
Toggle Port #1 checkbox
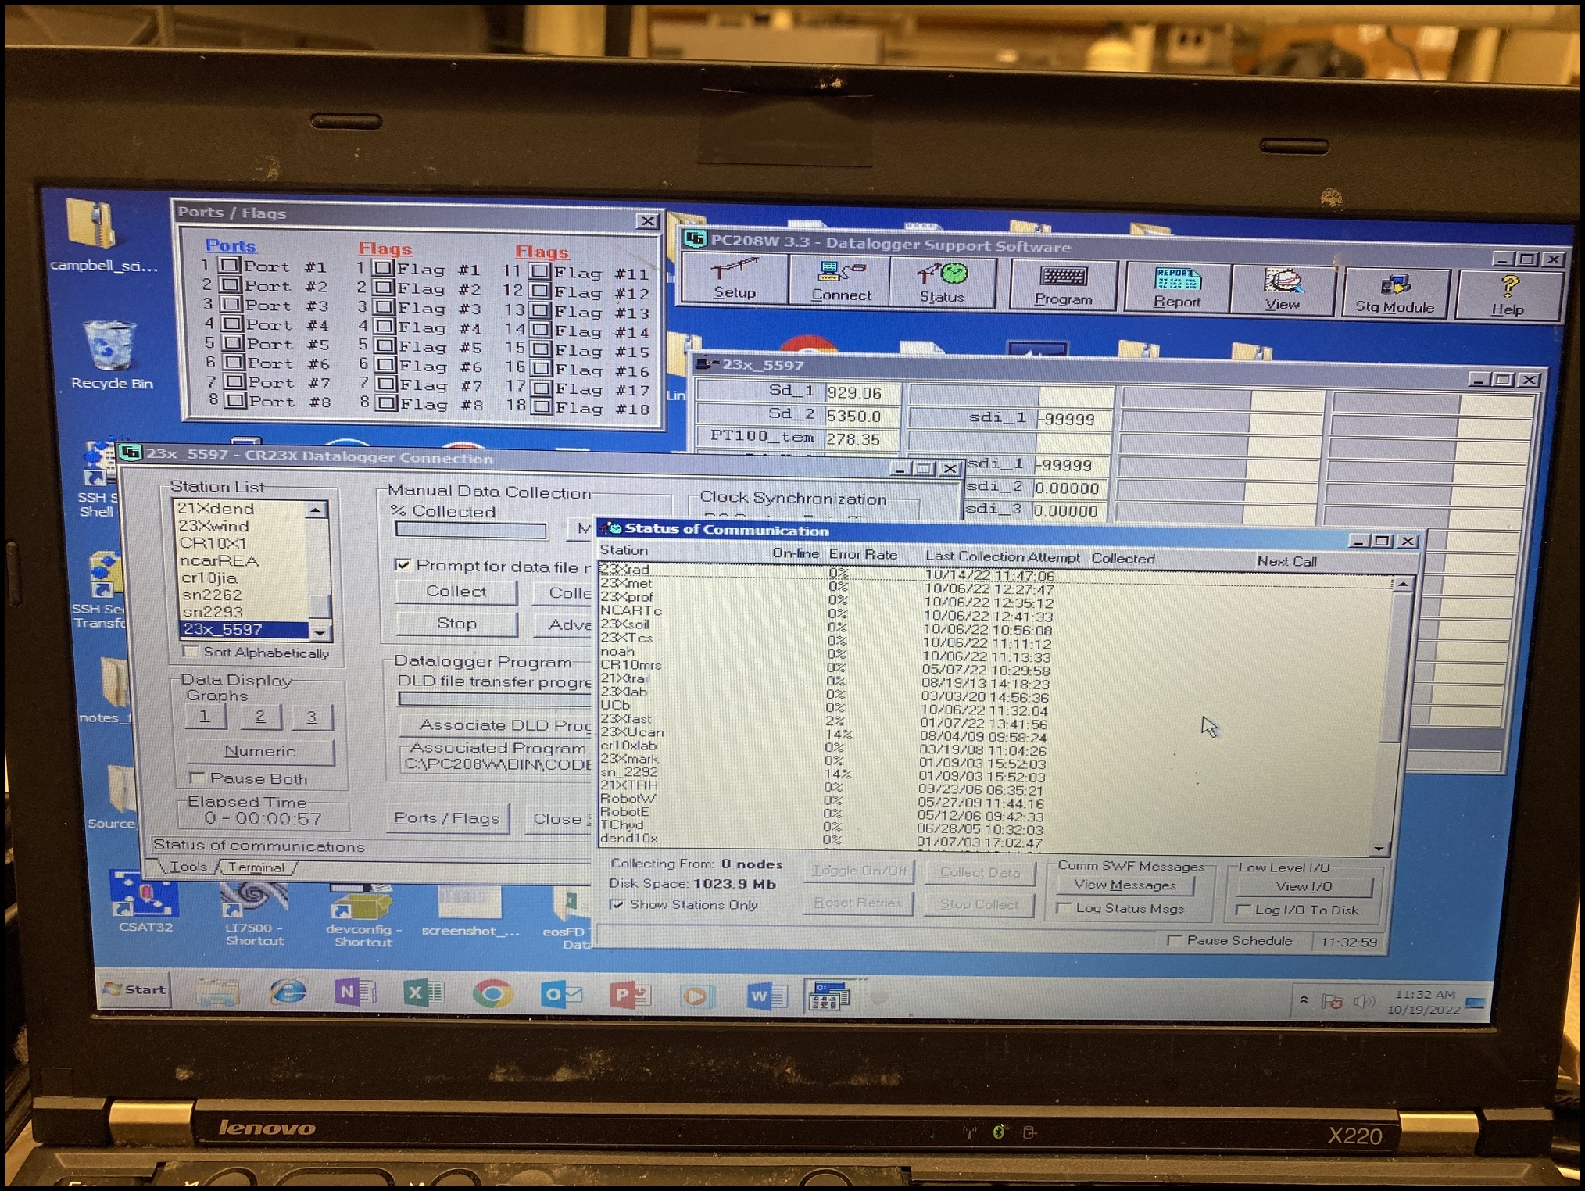click(229, 266)
